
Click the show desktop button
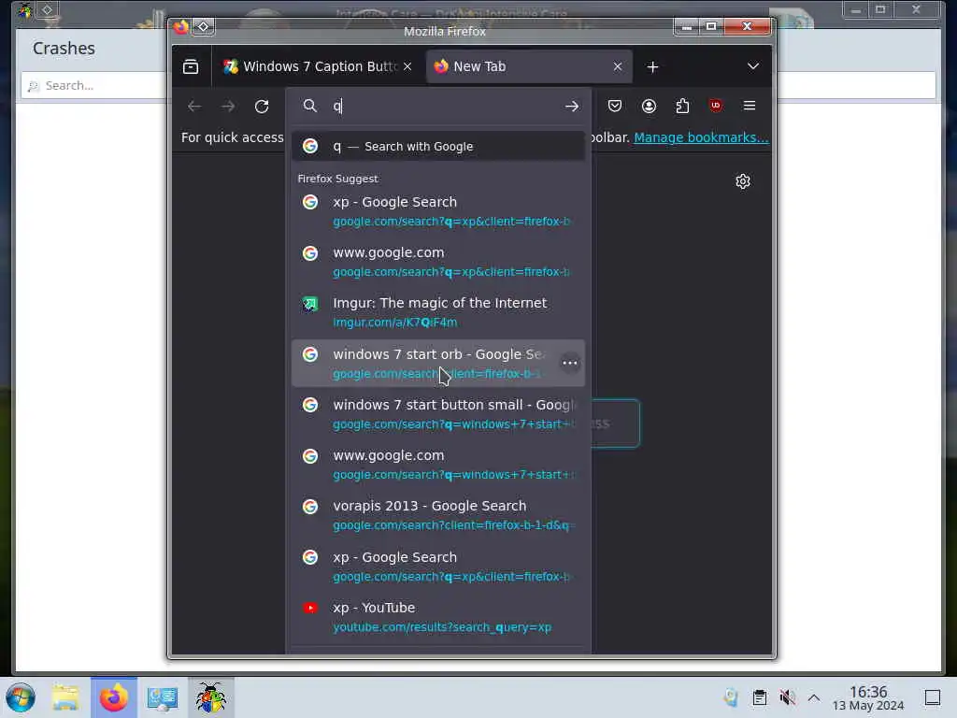pos(933,697)
